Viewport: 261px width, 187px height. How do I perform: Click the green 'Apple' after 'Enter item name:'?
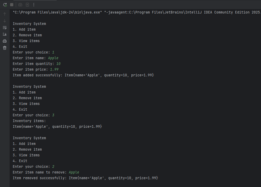click(x=53, y=58)
